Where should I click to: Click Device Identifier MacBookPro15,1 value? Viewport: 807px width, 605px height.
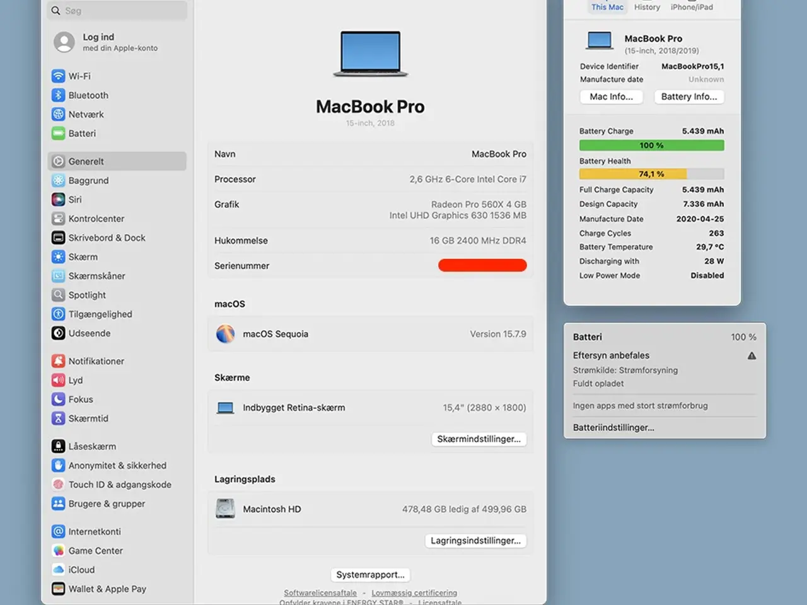692,66
